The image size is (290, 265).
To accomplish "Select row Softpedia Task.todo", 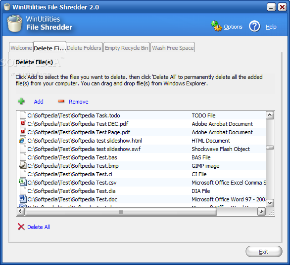I will (141, 115).
